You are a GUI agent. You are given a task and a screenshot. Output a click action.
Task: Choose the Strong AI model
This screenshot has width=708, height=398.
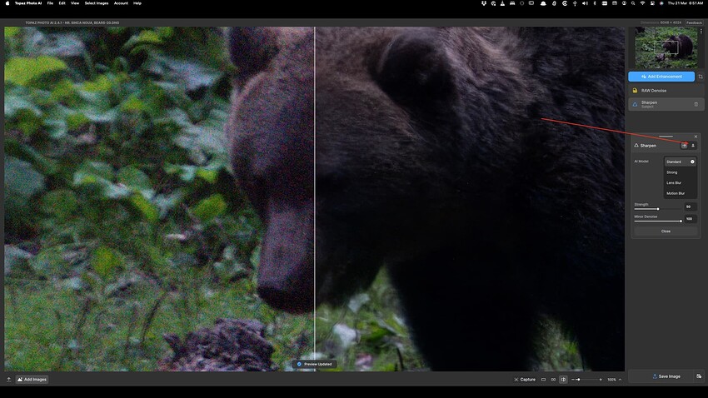(680, 172)
